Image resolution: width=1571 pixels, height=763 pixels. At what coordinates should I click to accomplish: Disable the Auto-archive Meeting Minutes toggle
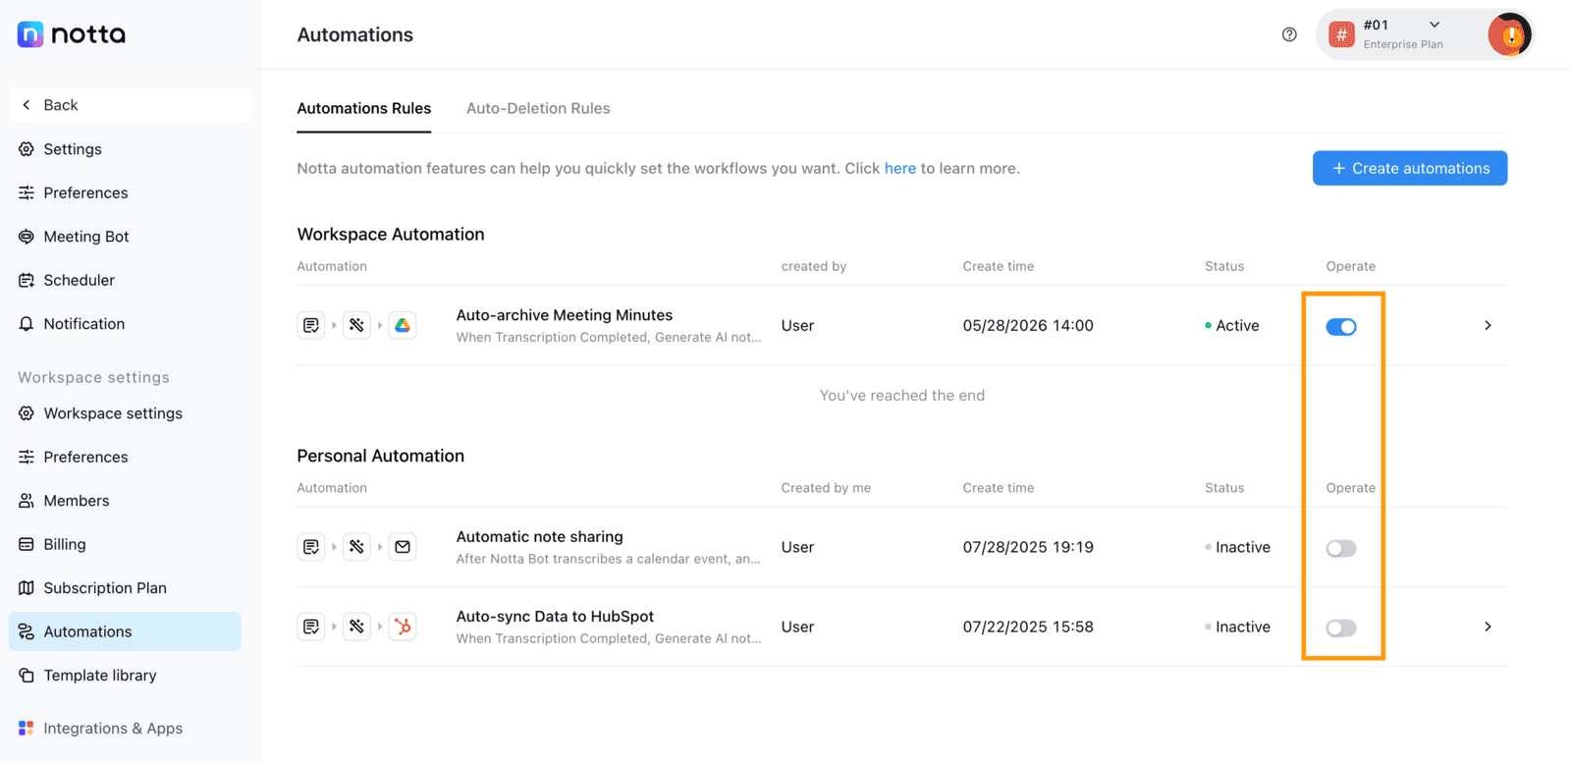[x=1341, y=327]
